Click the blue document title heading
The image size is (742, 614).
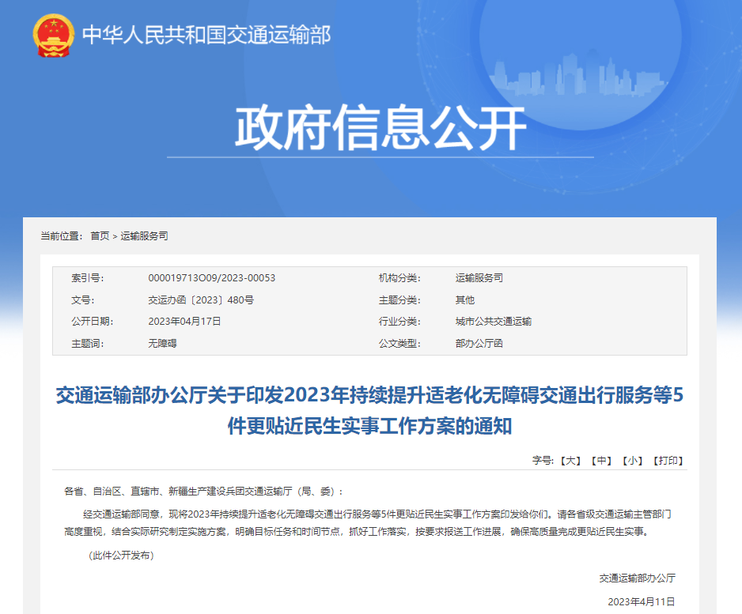[x=369, y=411]
